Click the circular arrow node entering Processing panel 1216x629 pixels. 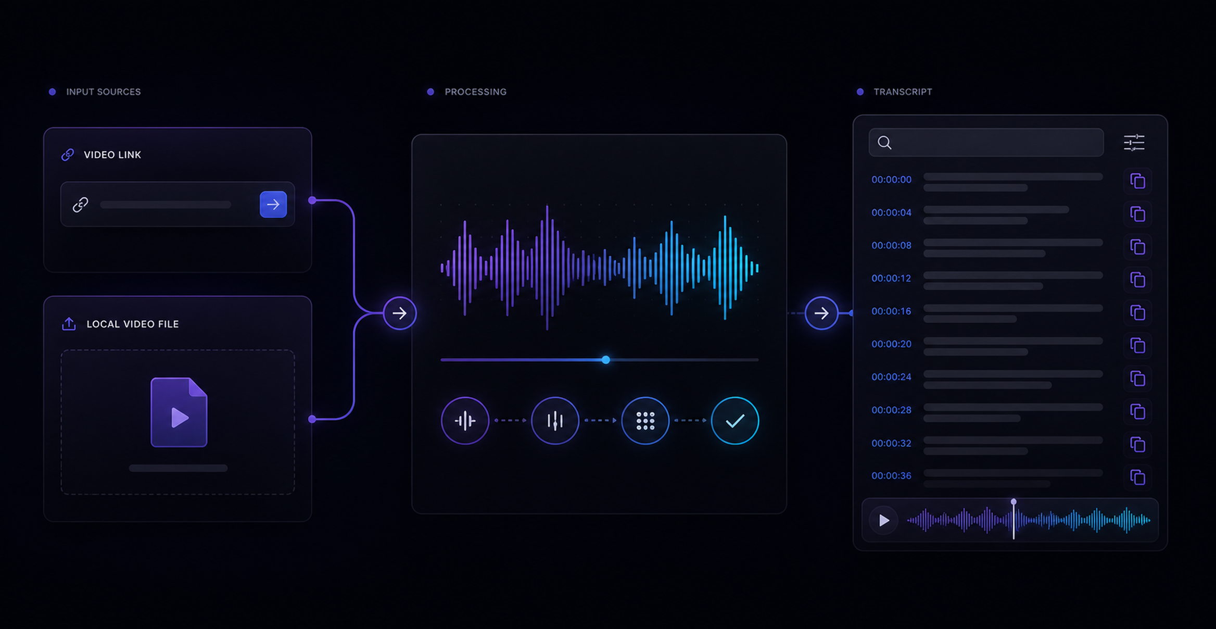pyautogui.click(x=400, y=313)
